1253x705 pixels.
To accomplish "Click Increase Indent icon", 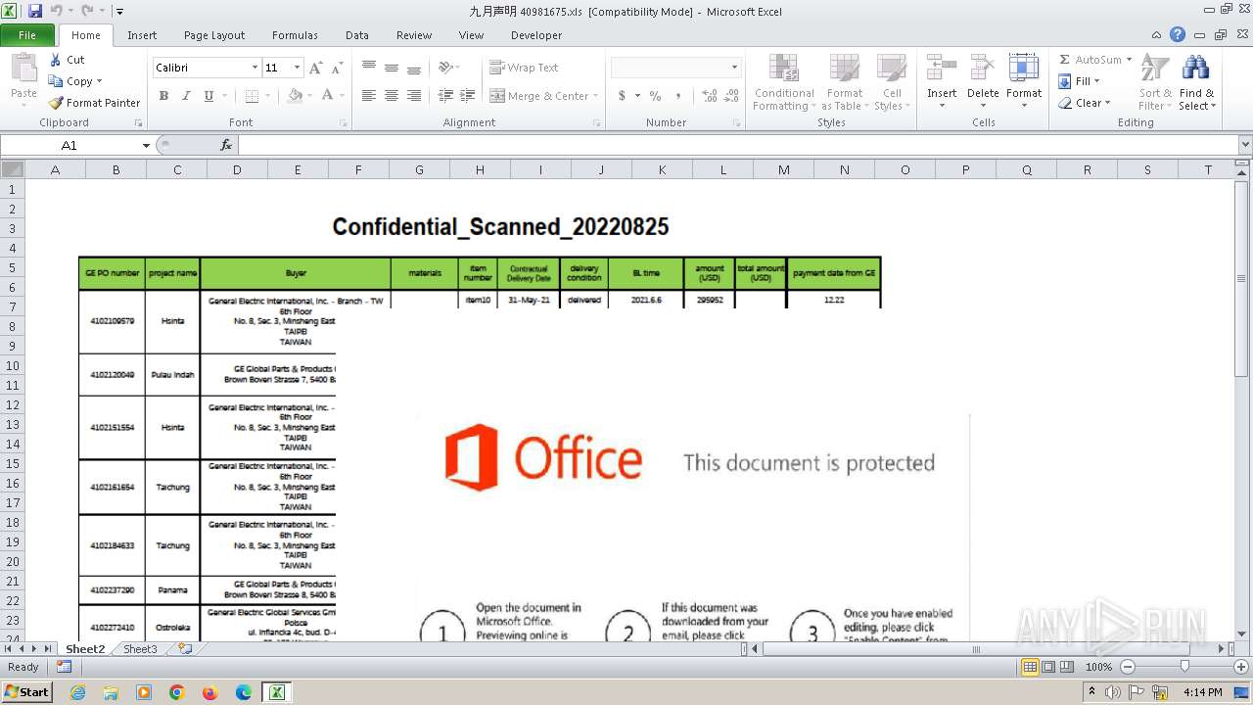I will [x=468, y=96].
